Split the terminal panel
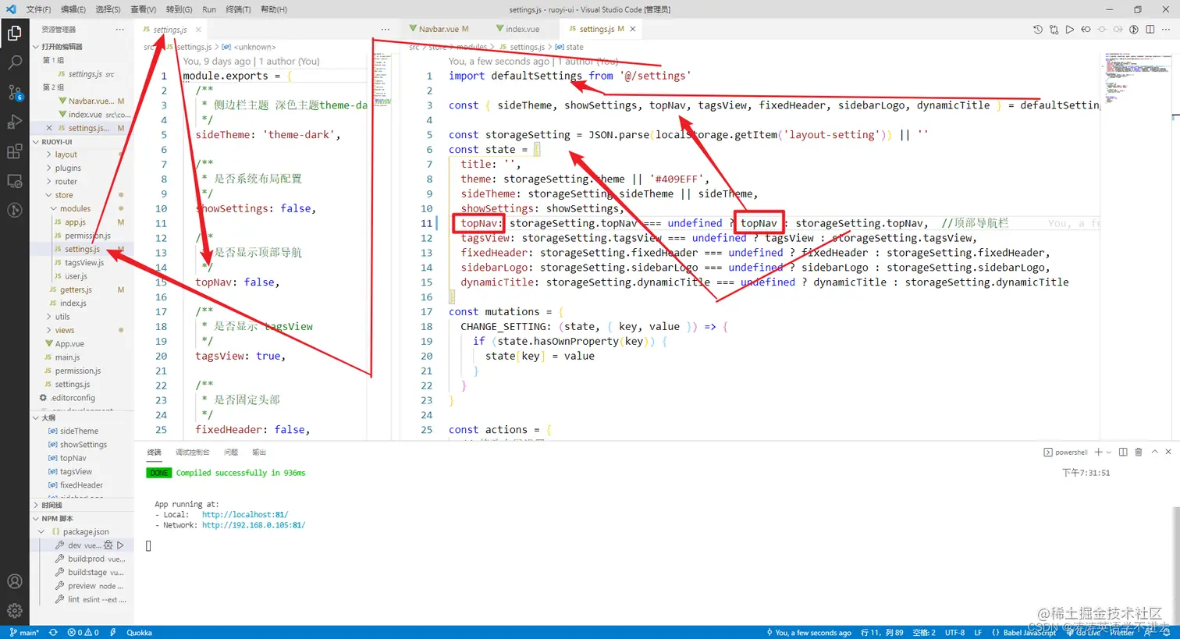 point(1123,452)
